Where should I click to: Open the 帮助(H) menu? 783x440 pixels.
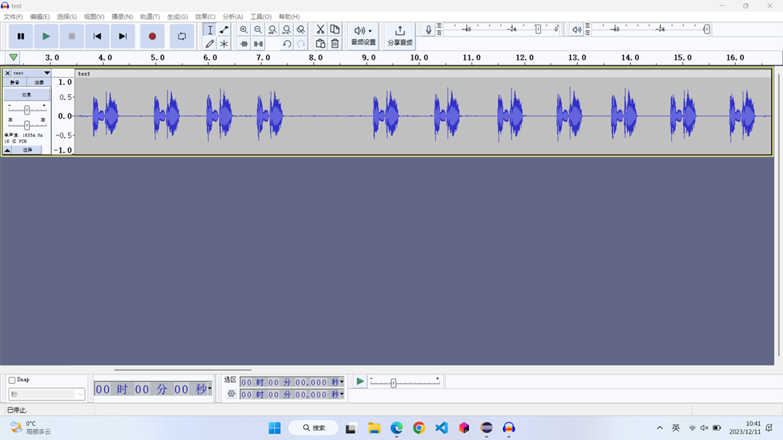coord(289,17)
